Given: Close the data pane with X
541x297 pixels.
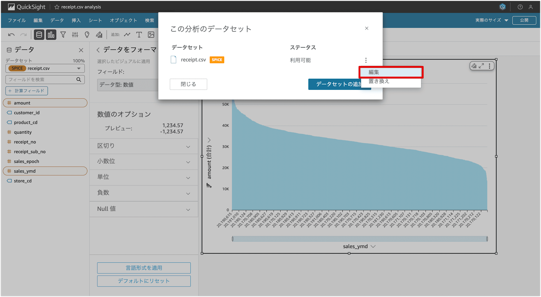Looking at the screenshot, I should 81,50.
